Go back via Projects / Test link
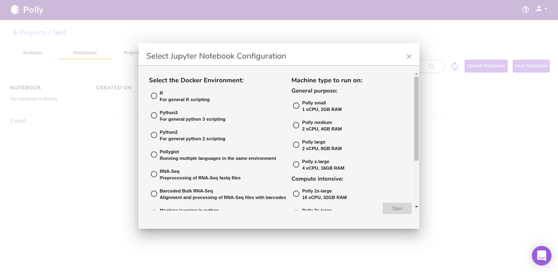The image size is (558, 272). click(39, 33)
